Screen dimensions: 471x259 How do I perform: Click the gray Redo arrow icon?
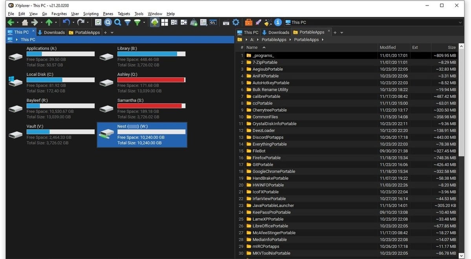(x=81, y=22)
